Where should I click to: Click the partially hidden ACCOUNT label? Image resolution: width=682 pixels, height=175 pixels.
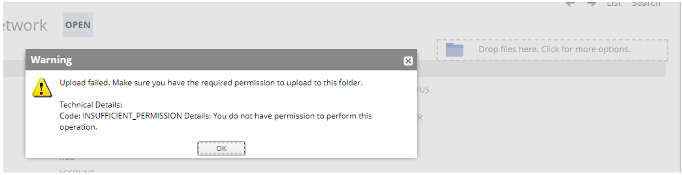point(76,171)
